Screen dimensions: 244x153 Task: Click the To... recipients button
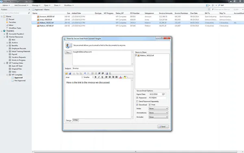pos(68,53)
